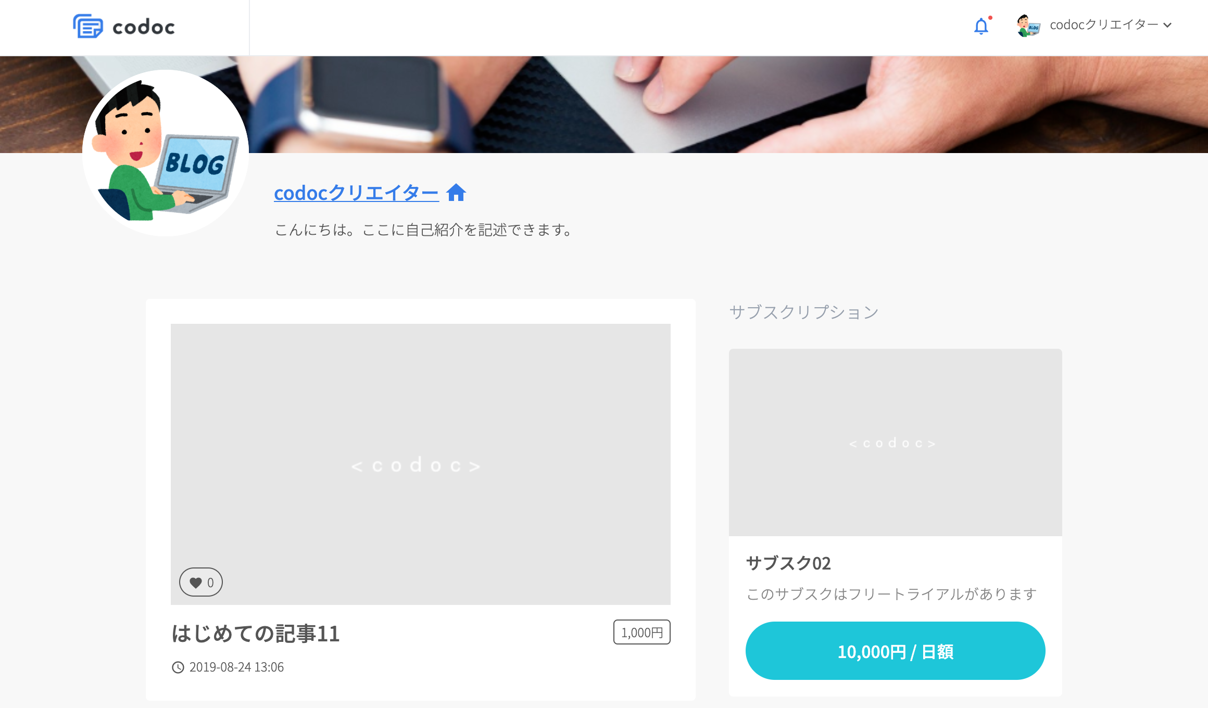Click the codoc logo icon
The image size is (1208, 708).
pos(88,26)
